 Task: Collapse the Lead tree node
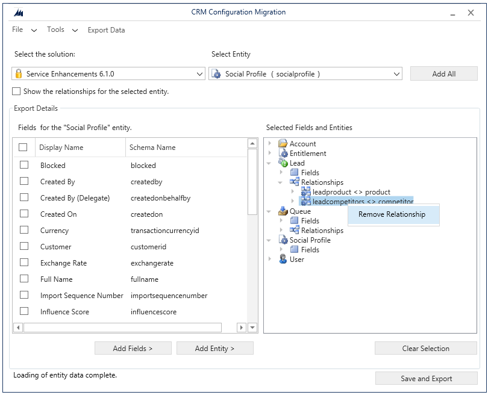268,163
